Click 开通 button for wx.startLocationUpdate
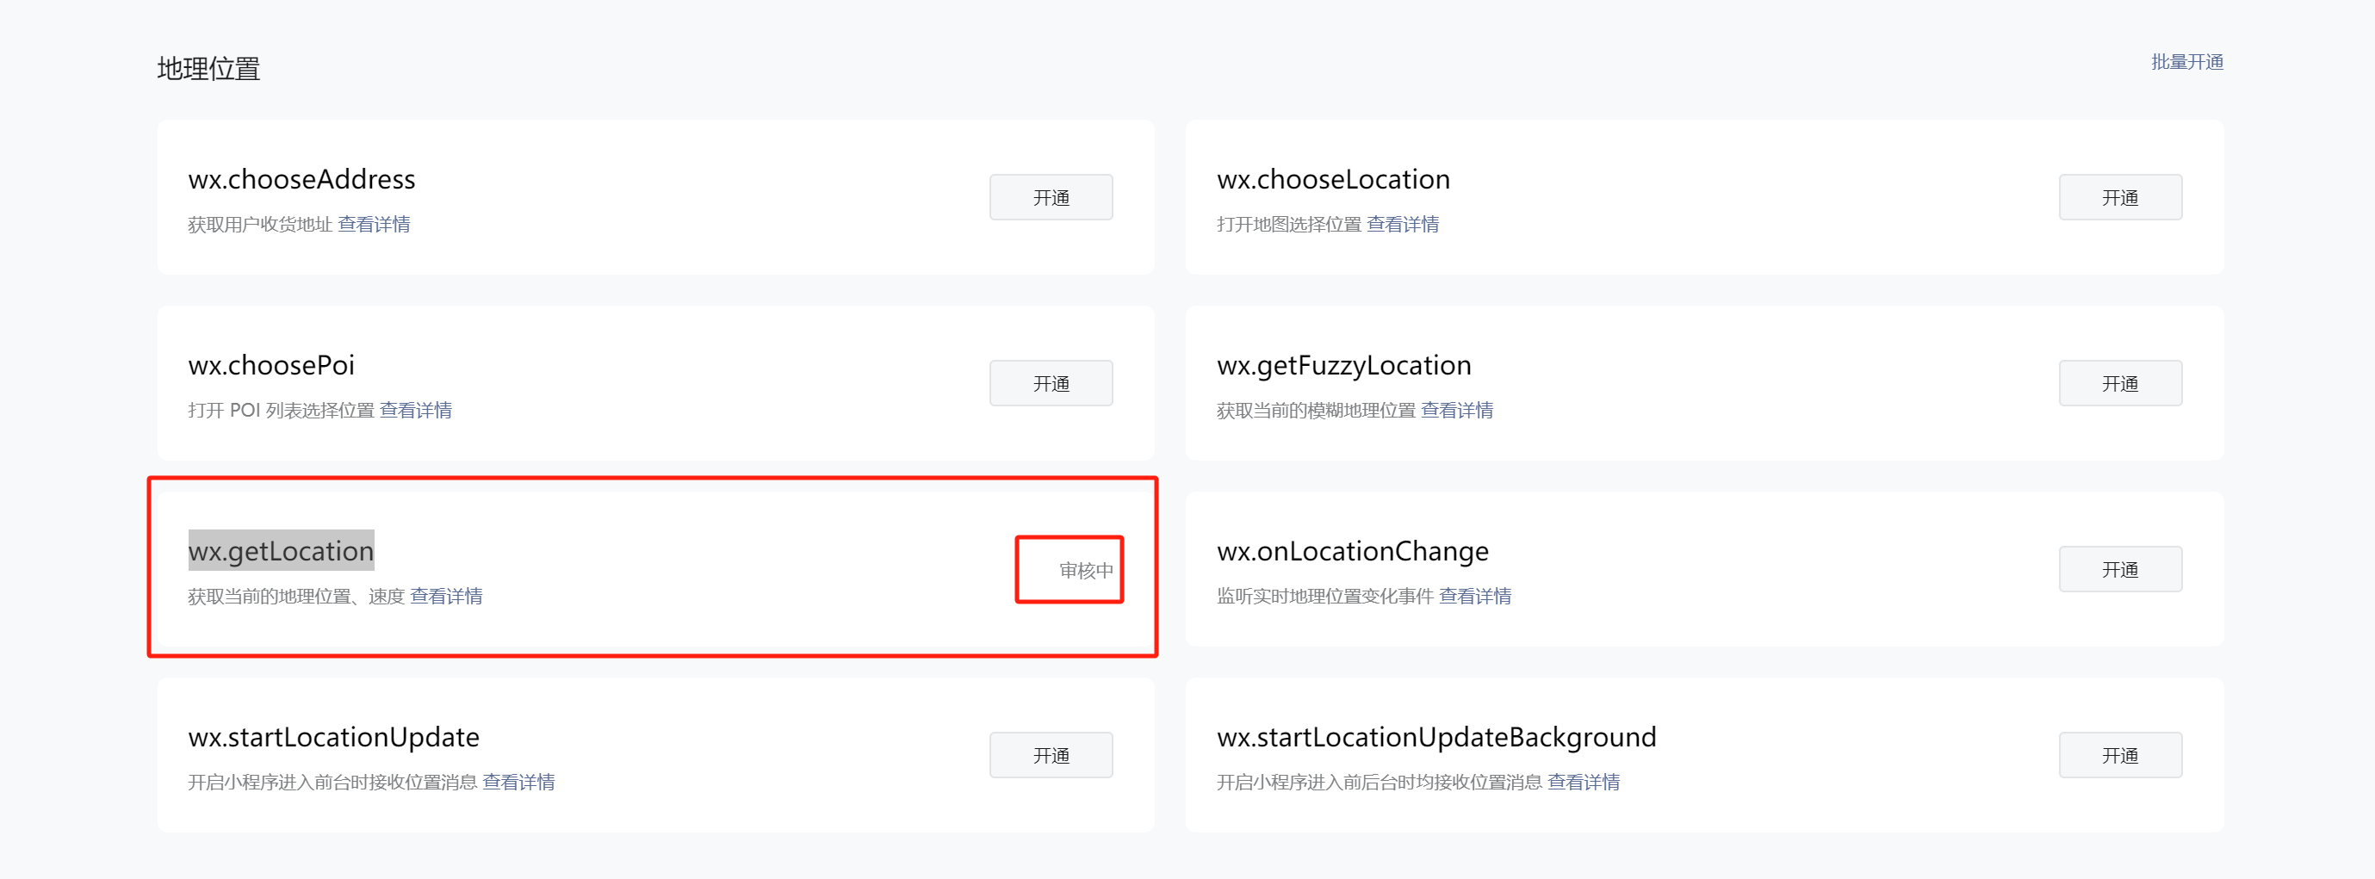The height and width of the screenshot is (879, 2375). [1051, 756]
